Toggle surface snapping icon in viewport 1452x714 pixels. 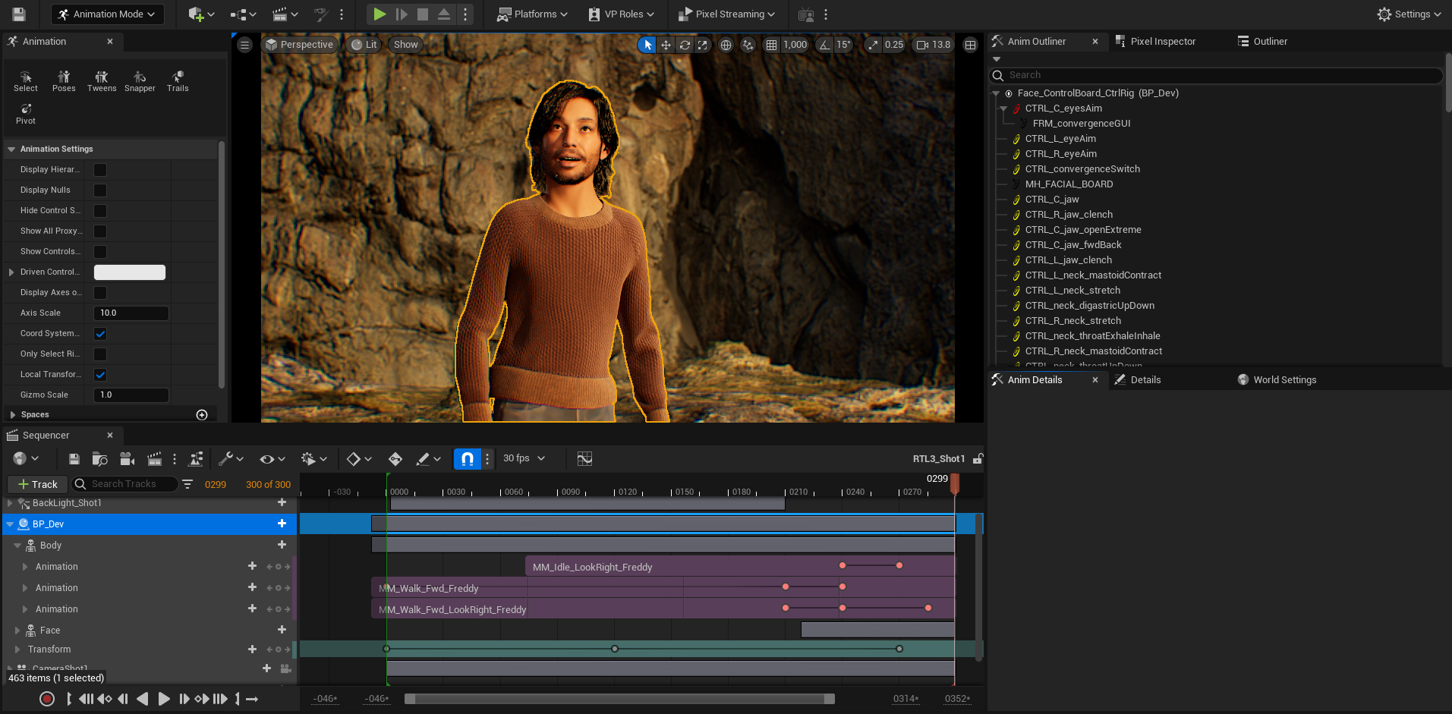coord(748,45)
